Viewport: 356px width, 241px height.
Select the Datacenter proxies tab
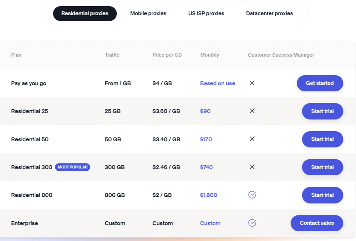click(x=269, y=14)
